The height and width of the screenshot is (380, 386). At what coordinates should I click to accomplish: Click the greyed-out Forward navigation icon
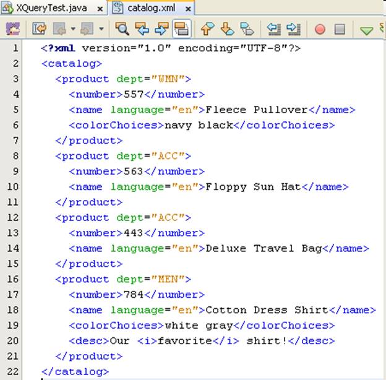[x=87, y=28]
